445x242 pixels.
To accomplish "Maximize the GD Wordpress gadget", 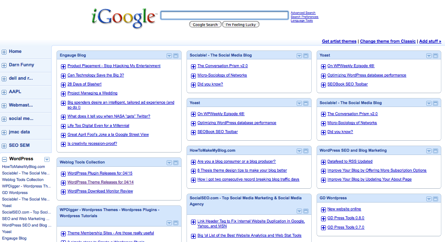I will [x=435, y=199].
